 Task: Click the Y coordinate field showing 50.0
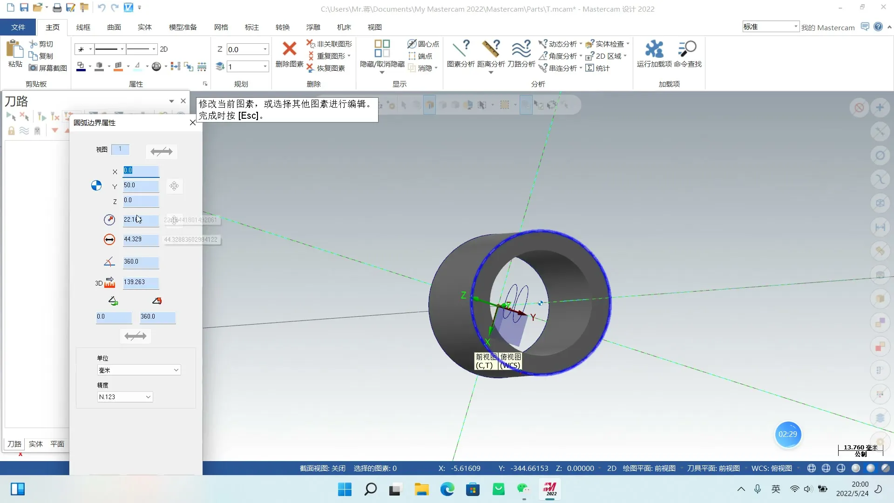click(140, 185)
